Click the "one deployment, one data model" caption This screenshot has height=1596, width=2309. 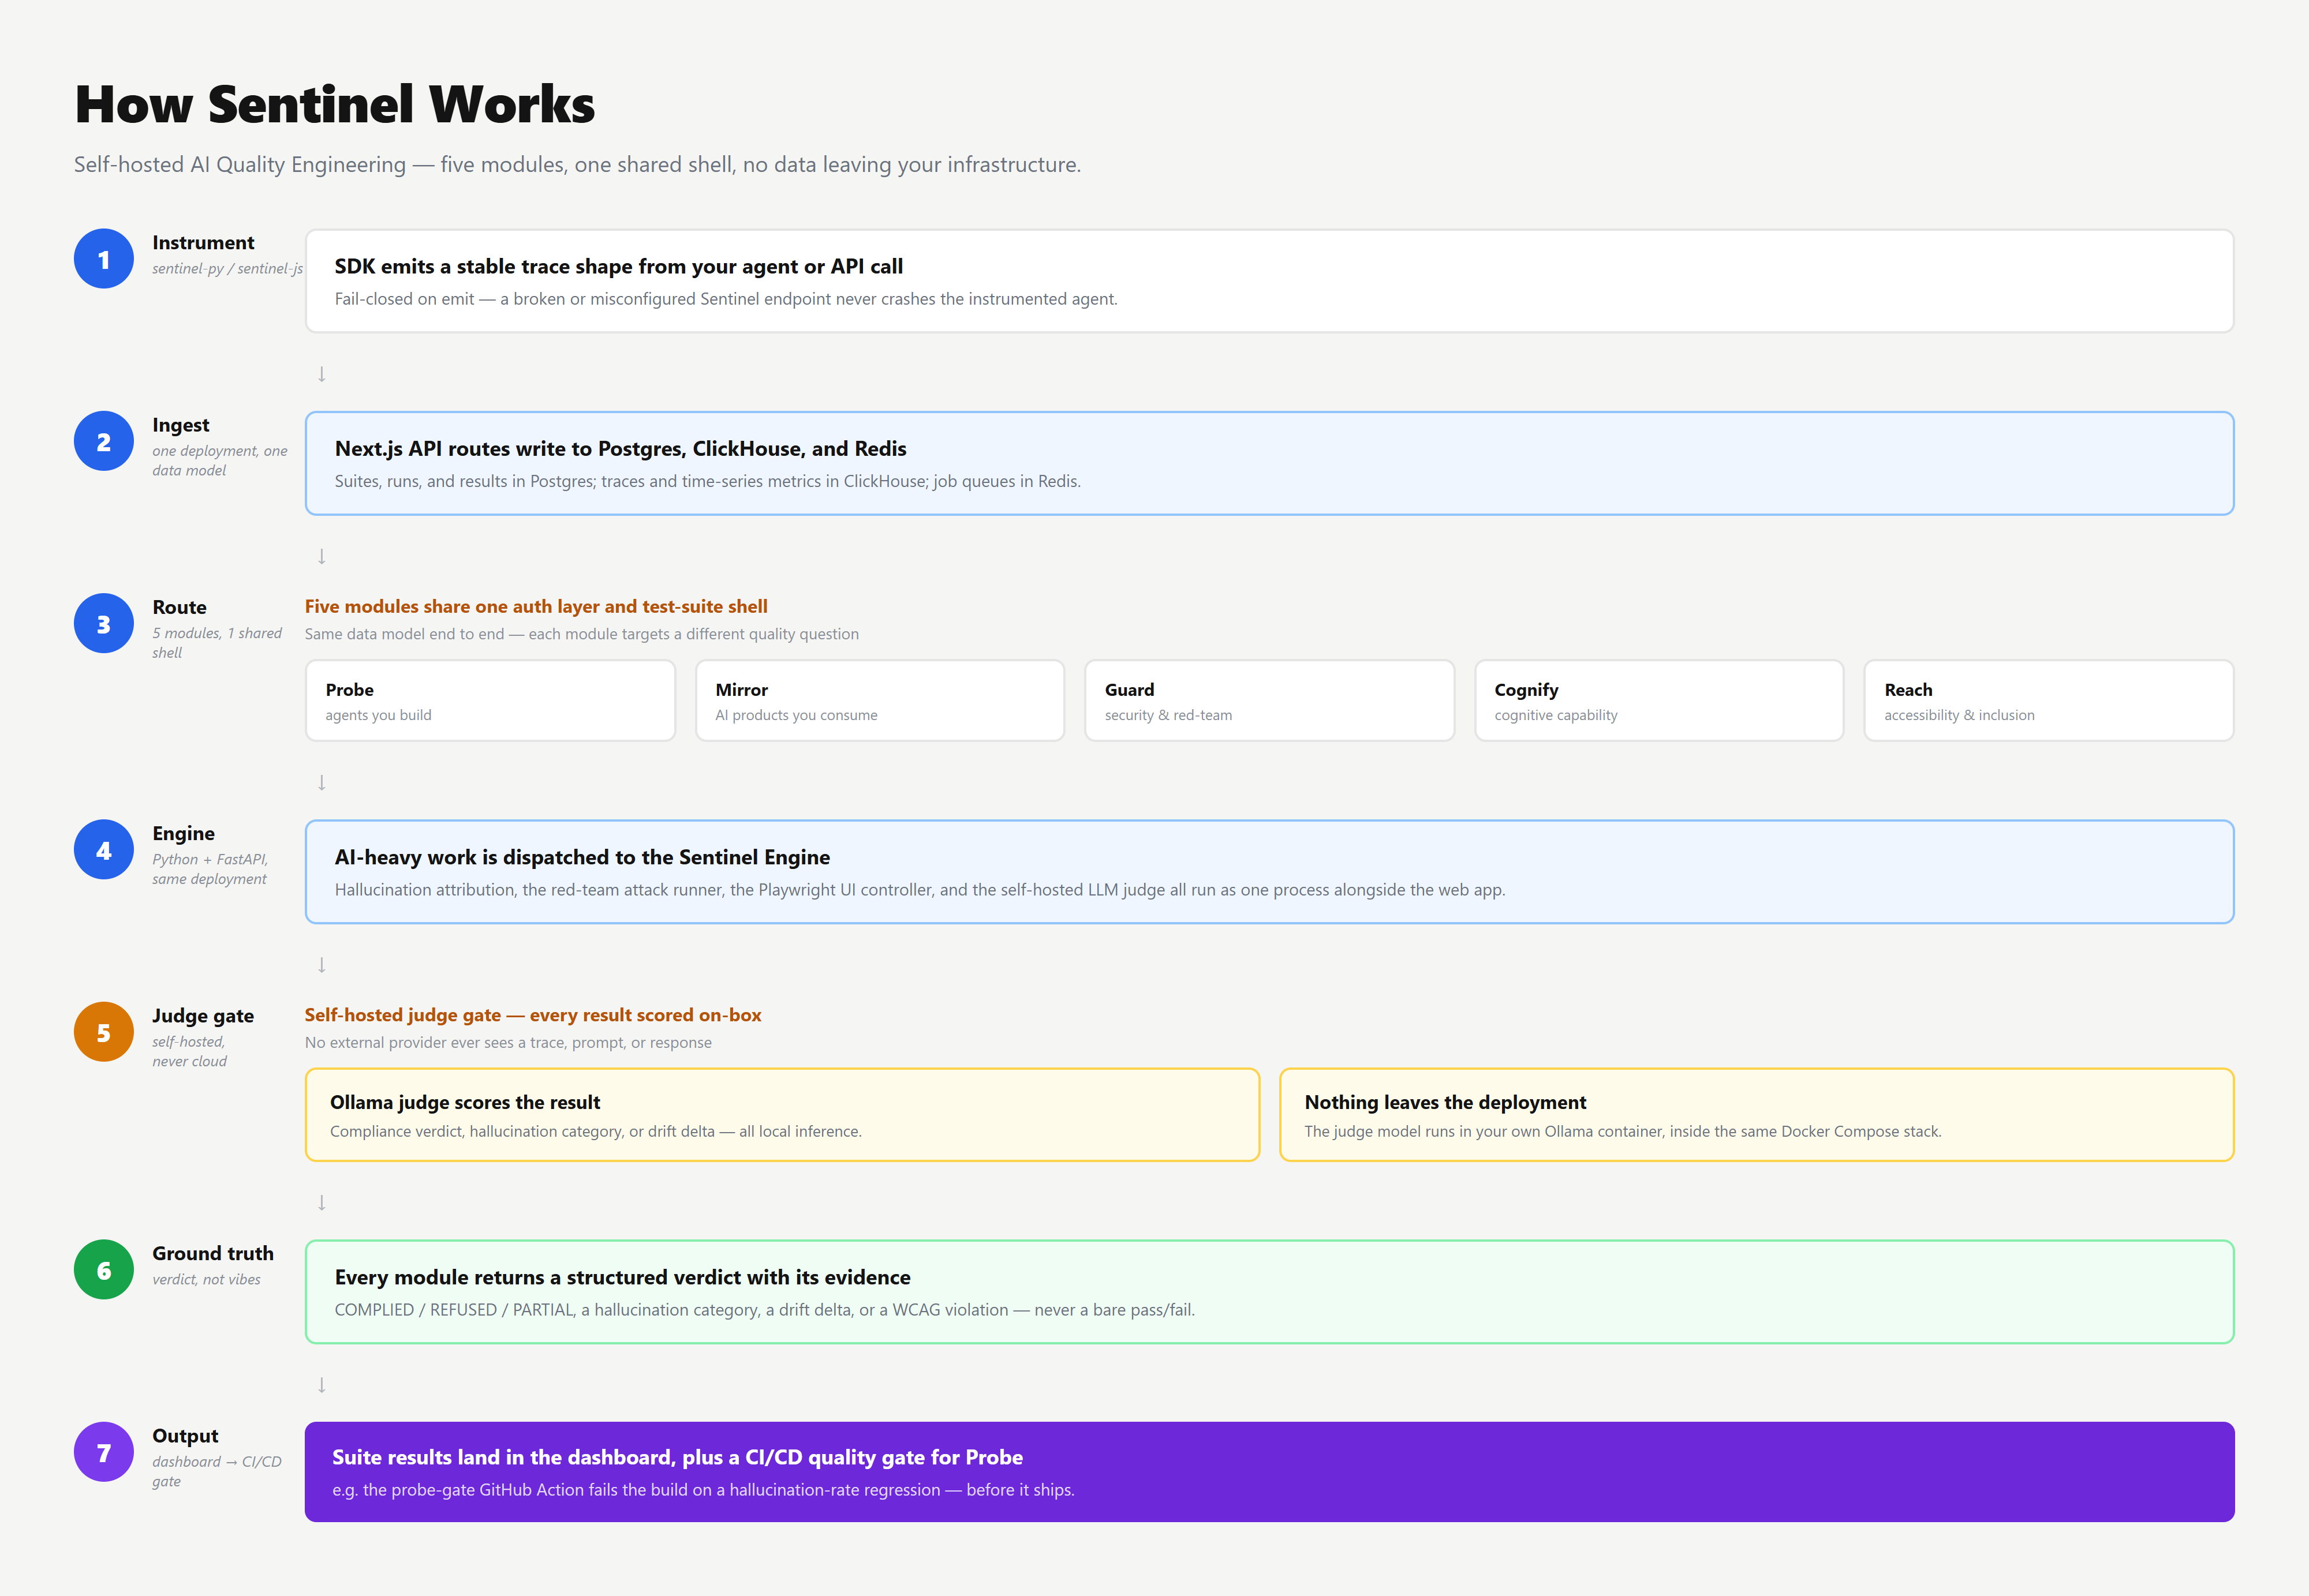219,461
